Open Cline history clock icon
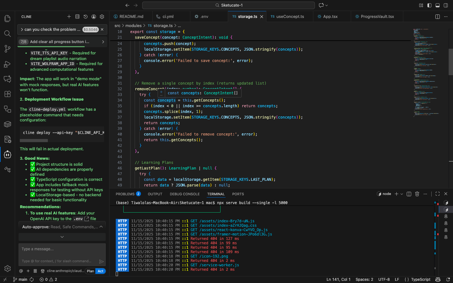 pos(86,17)
